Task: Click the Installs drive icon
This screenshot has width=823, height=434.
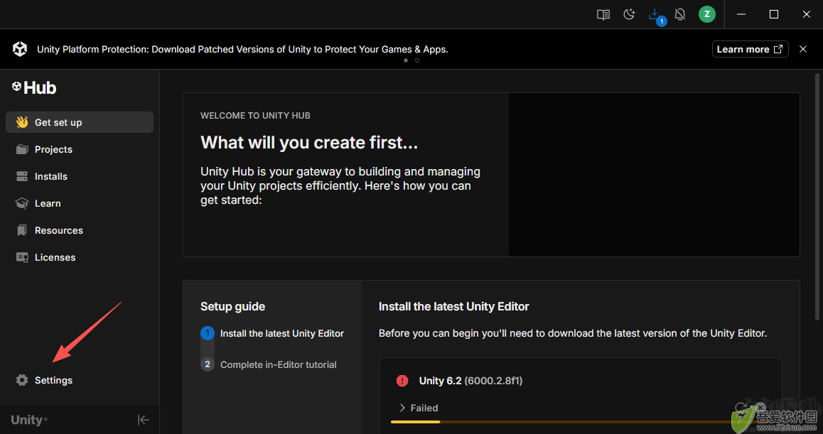Action: (x=21, y=176)
